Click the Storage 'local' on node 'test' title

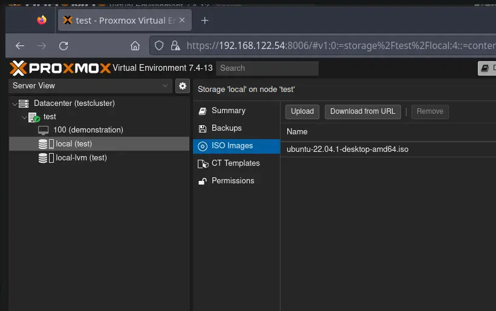(246, 90)
